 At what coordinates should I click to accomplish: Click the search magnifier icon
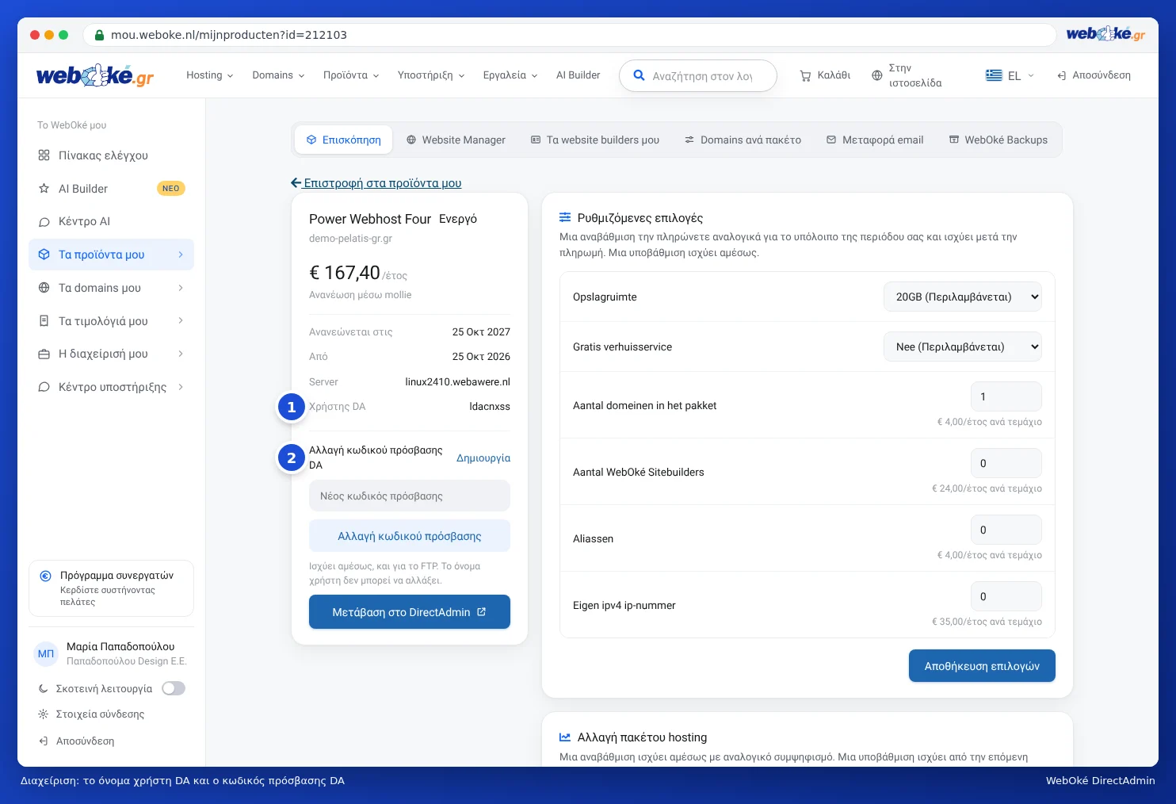(x=639, y=76)
